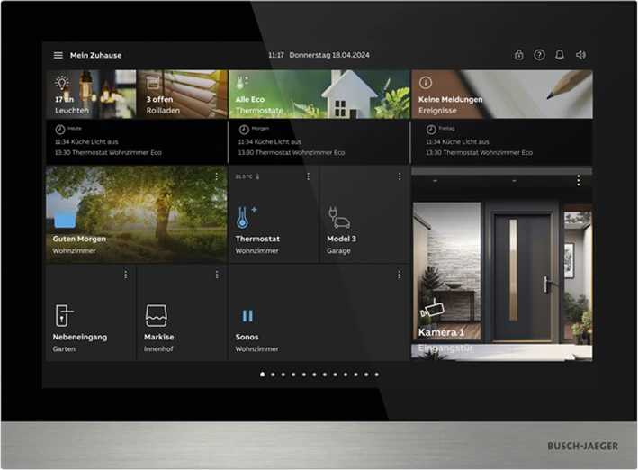
Task: Open help via the question mark icon
Action: click(539, 55)
